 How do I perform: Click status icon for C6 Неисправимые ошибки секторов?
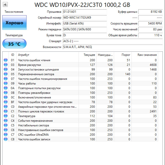[x=5, y=130]
